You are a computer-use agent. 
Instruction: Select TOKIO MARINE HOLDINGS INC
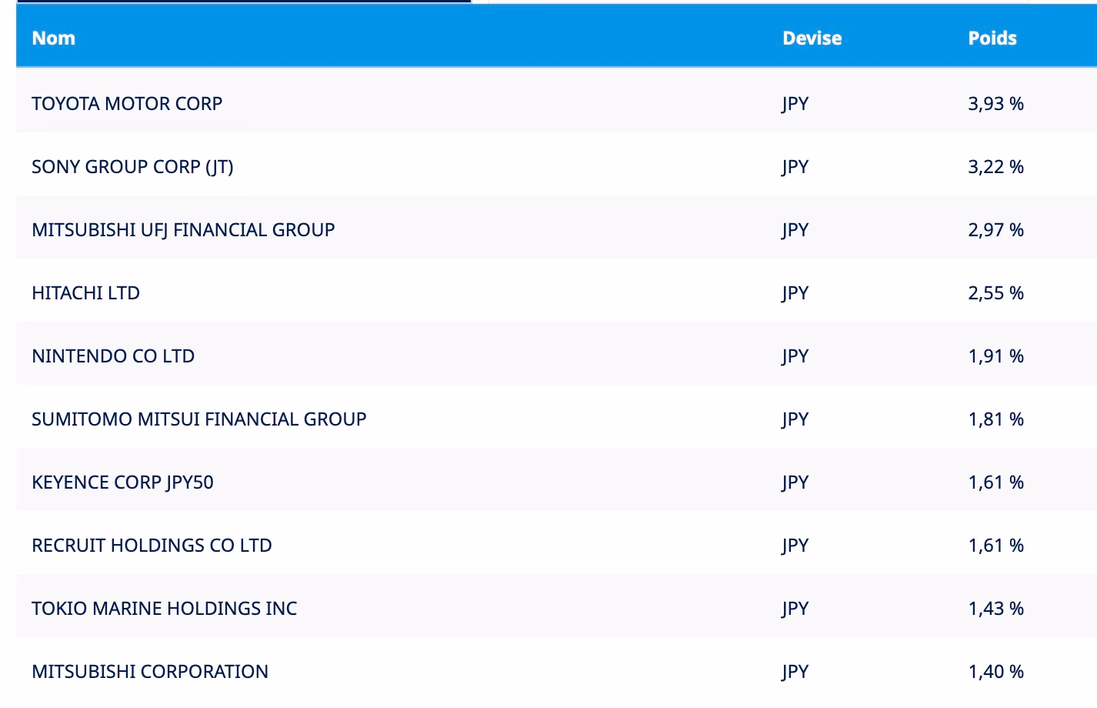point(164,608)
